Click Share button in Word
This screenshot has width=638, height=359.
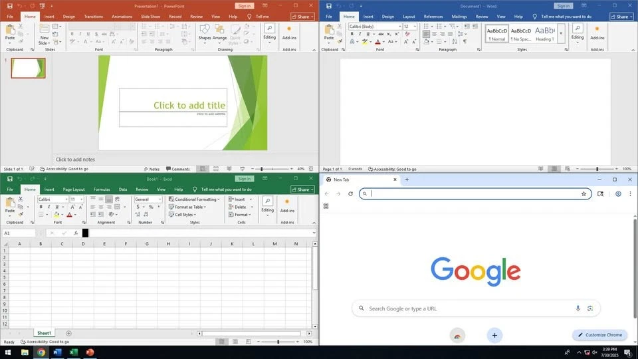click(621, 17)
